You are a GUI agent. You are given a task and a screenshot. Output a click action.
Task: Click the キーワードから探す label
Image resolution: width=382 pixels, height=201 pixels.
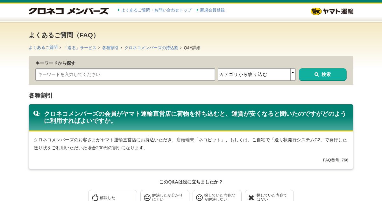tap(55, 63)
